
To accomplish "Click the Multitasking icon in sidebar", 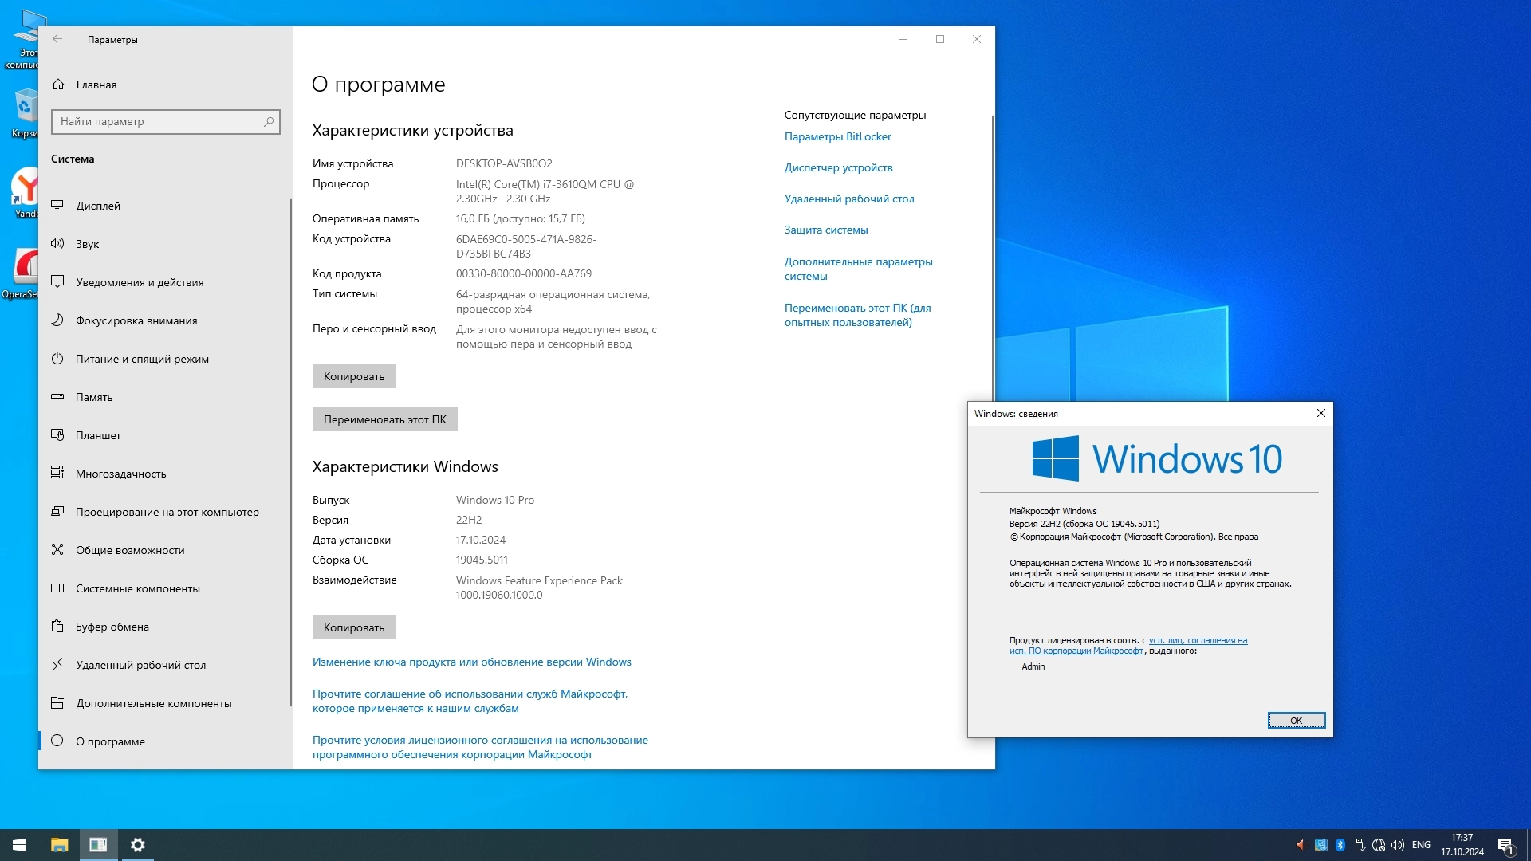I will click(x=57, y=473).
